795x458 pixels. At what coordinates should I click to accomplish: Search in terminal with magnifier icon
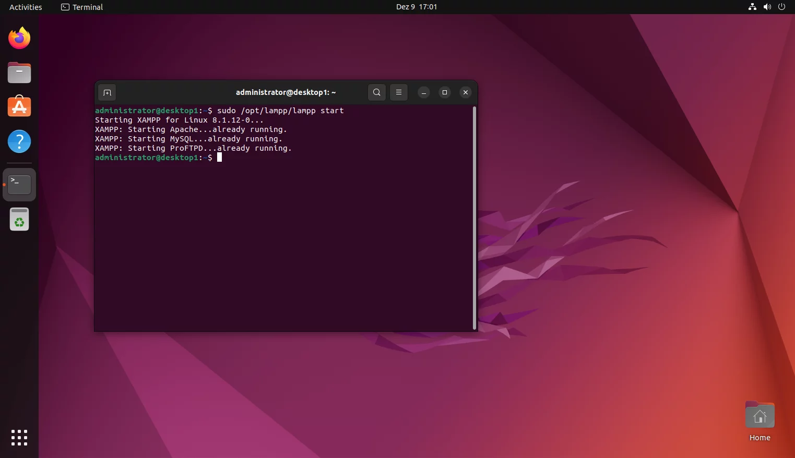point(377,92)
